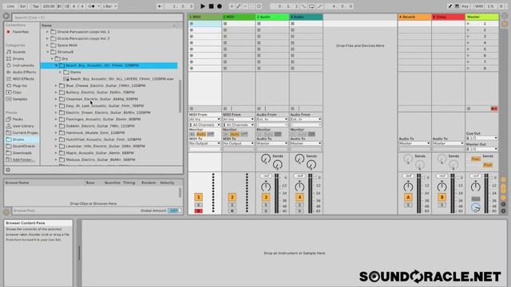The image size is (511, 287).
Task: Click the Arrangement Record button
Action: coord(220,6)
